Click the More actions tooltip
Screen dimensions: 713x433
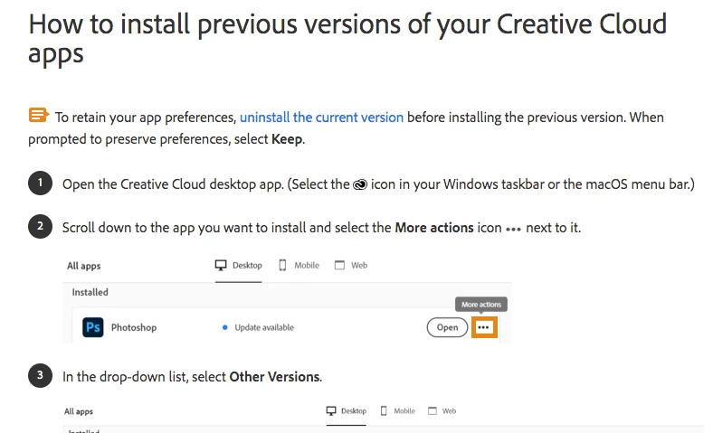[481, 305]
